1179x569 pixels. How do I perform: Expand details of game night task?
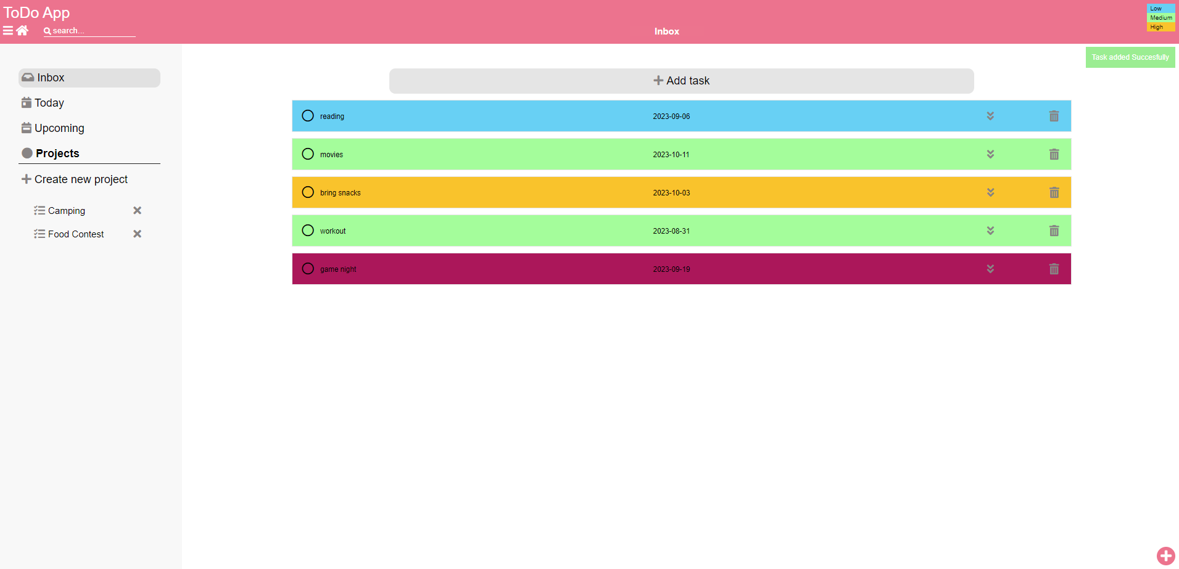990,269
